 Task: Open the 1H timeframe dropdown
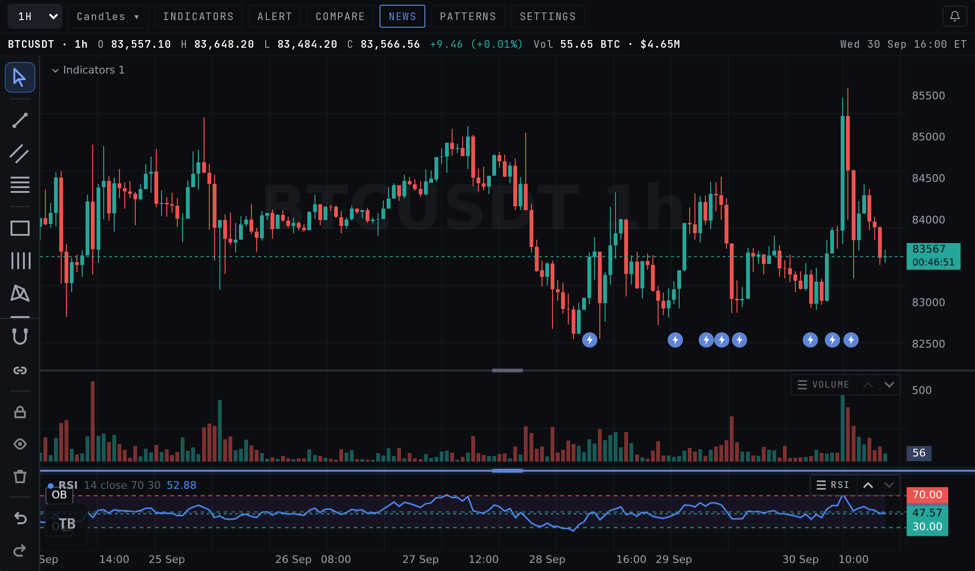point(35,16)
